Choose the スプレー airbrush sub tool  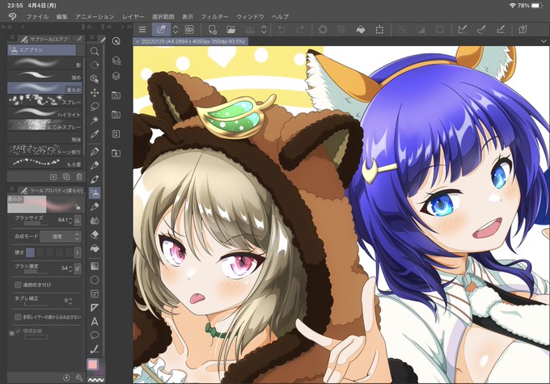pyautogui.click(x=45, y=100)
